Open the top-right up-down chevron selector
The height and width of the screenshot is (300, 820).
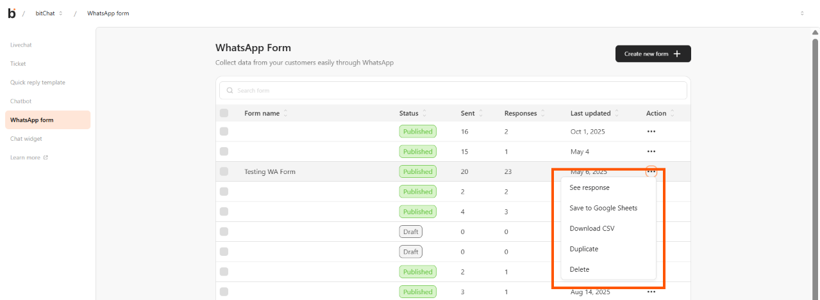click(801, 13)
